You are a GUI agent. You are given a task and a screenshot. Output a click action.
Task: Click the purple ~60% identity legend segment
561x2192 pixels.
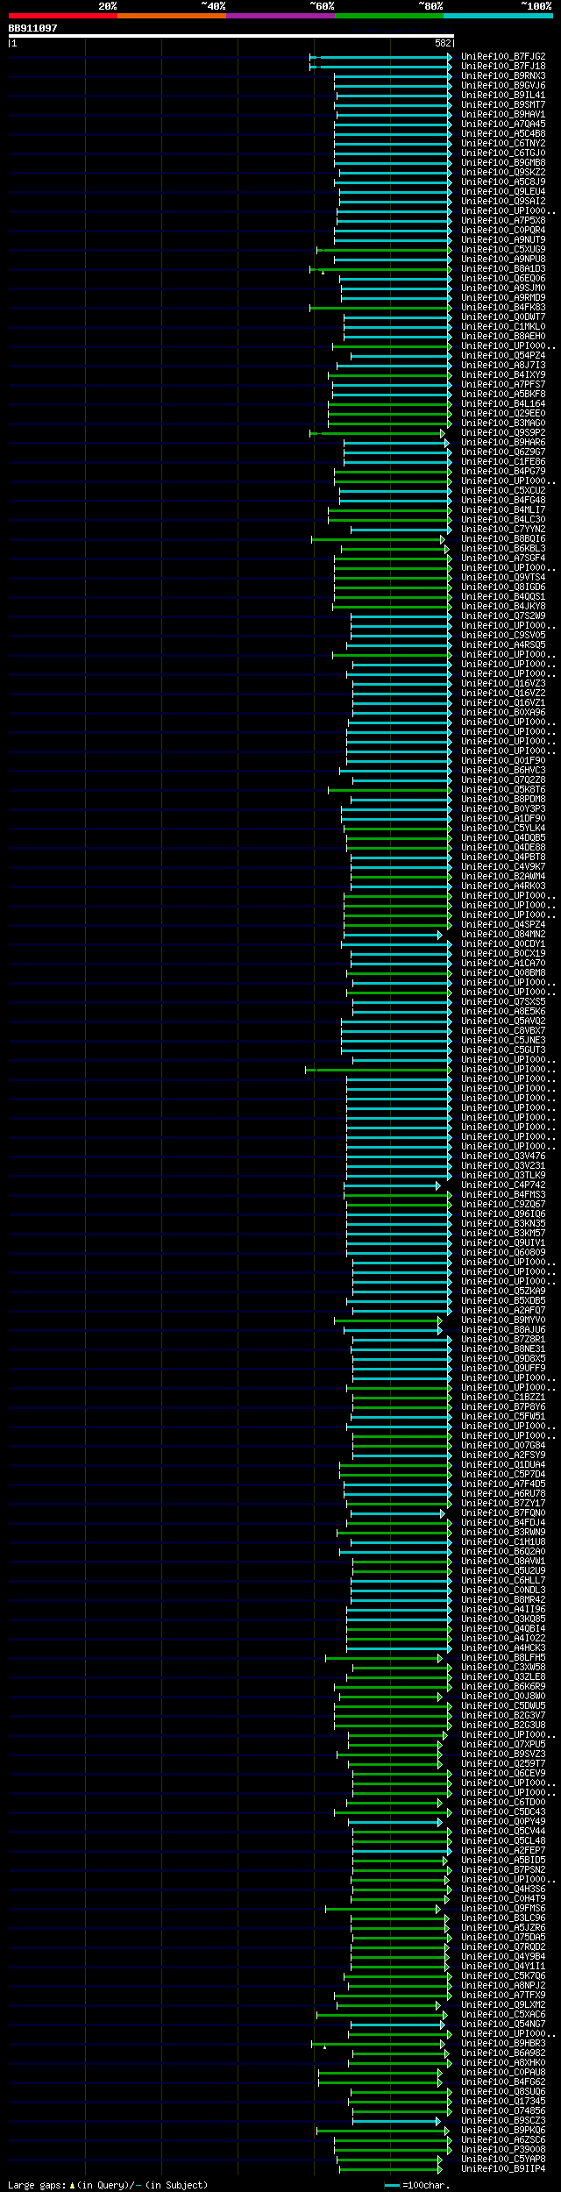point(280,16)
